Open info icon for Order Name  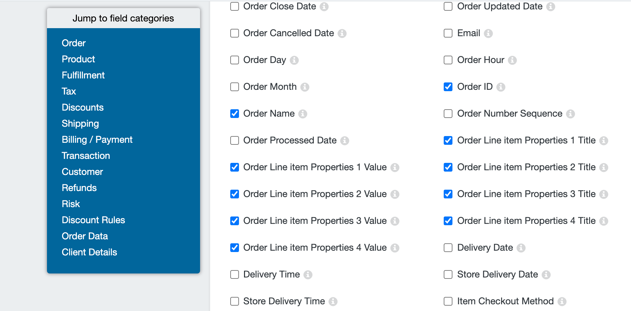(303, 114)
